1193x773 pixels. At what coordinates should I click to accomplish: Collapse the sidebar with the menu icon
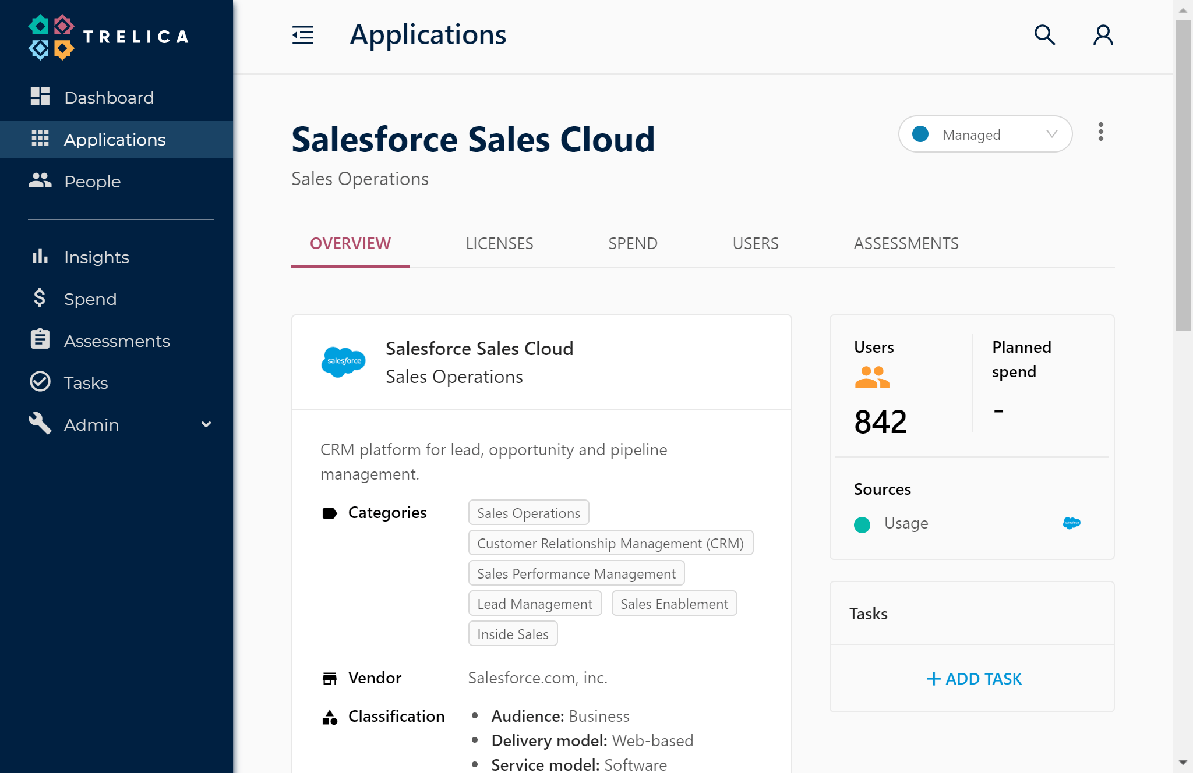[x=302, y=35]
